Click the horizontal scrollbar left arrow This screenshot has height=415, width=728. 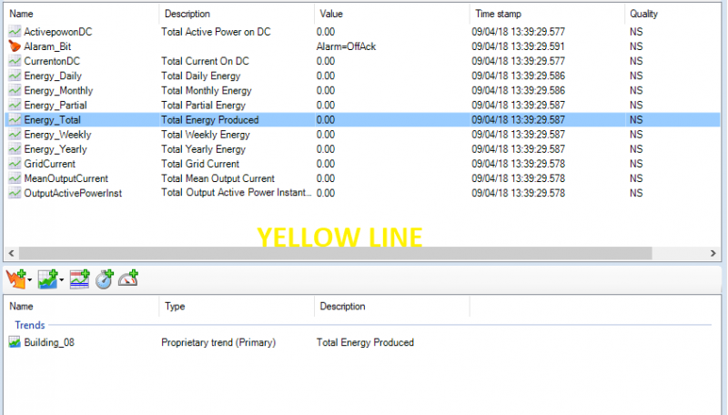click(x=11, y=253)
